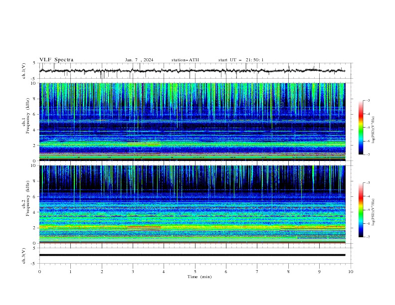The height and width of the screenshot is (305, 395).
Task: Click the ch.2 colorbar log(PSD) label
Action: click(x=374, y=212)
